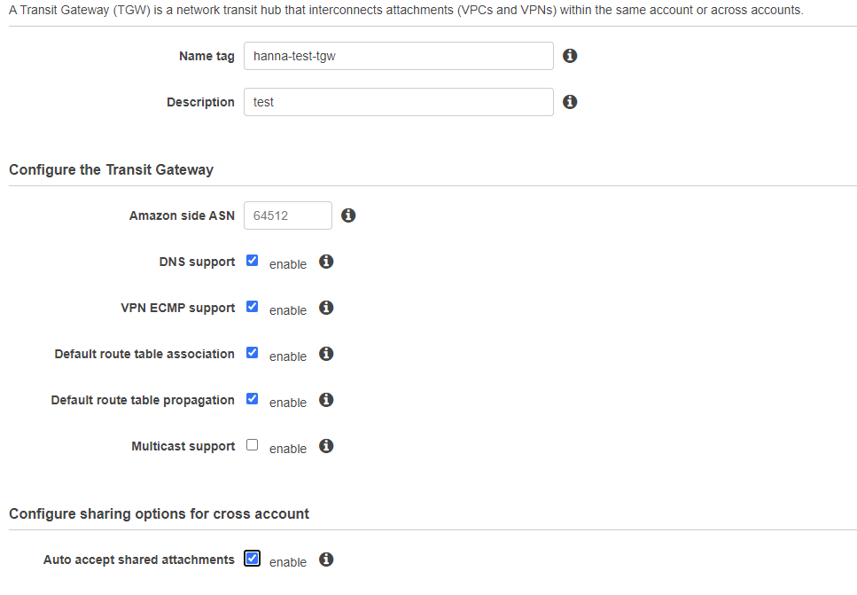857x595 pixels.
Task: Show info icon for DNS support
Action: (x=326, y=262)
